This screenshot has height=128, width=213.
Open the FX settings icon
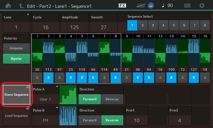click(x=122, y=5)
